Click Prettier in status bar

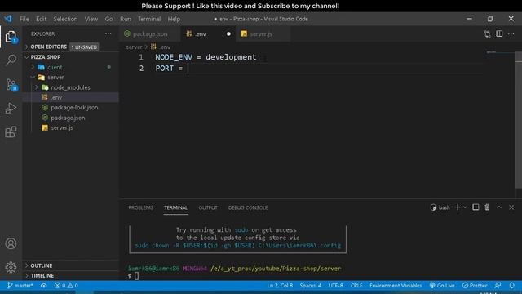point(475,285)
